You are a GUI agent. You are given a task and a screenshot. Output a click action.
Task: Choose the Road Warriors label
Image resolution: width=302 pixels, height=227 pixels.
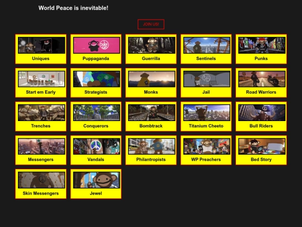pyautogui.click(x=261, y=92)
